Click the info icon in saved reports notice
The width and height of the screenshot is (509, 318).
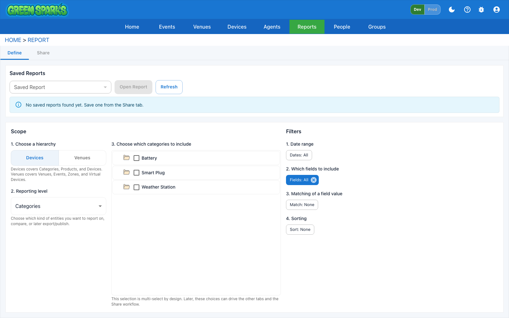pos(18,105)
